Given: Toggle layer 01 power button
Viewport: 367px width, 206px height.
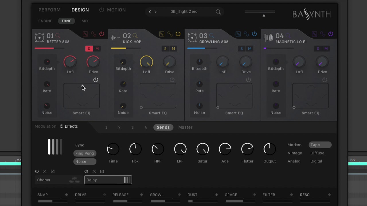Looking at the screenshot, I should [x=102, y=34].
